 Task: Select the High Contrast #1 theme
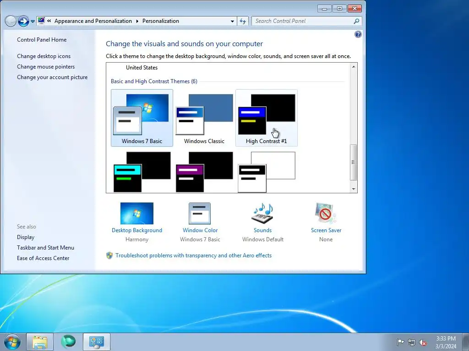point(267,118)
